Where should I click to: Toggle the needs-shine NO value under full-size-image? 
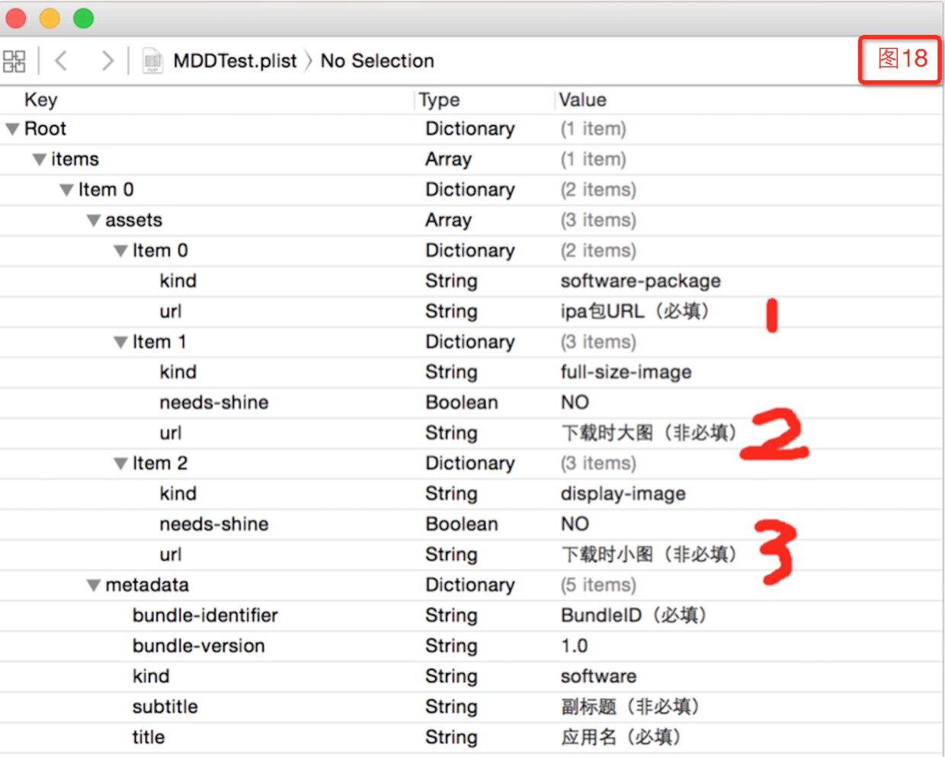coord(575,403)
